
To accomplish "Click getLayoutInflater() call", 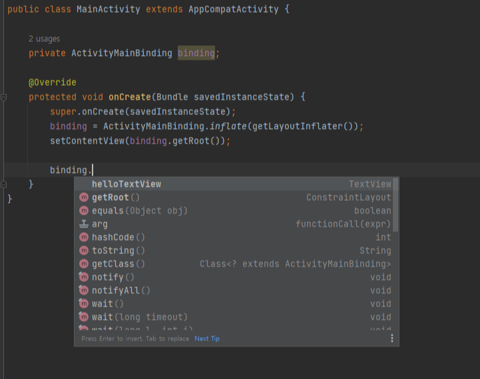I will [x=304, y=126].
